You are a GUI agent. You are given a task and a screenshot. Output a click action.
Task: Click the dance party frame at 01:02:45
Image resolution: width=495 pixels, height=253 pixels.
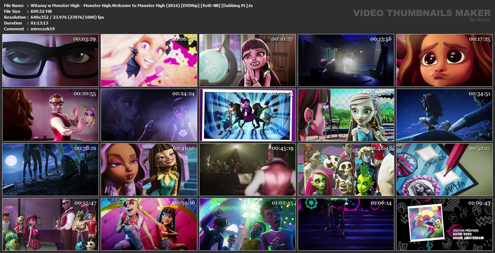247,224
